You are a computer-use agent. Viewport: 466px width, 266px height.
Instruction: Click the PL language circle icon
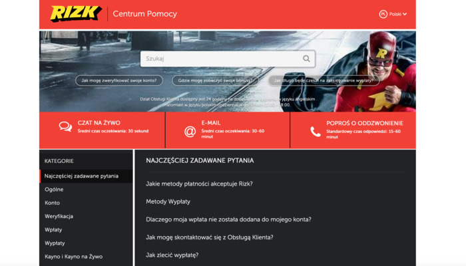coord(383,14)
